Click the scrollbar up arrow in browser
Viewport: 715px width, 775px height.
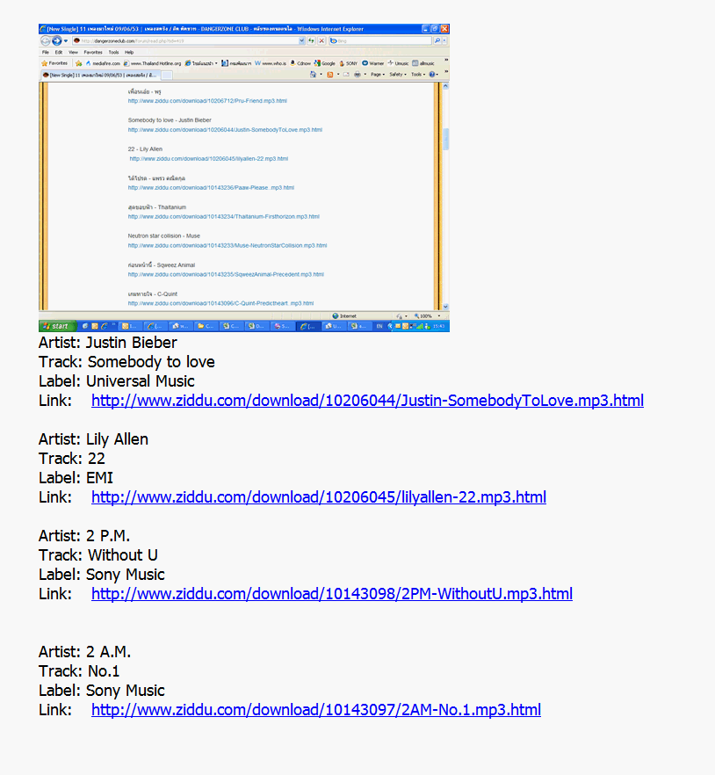[445, 86]
